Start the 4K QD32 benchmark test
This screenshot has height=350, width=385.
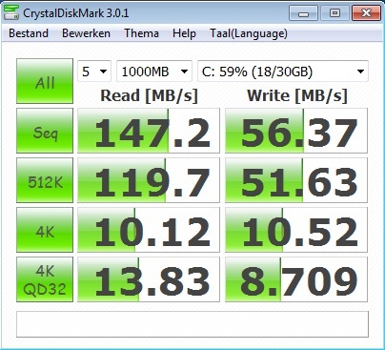(45, 279)
